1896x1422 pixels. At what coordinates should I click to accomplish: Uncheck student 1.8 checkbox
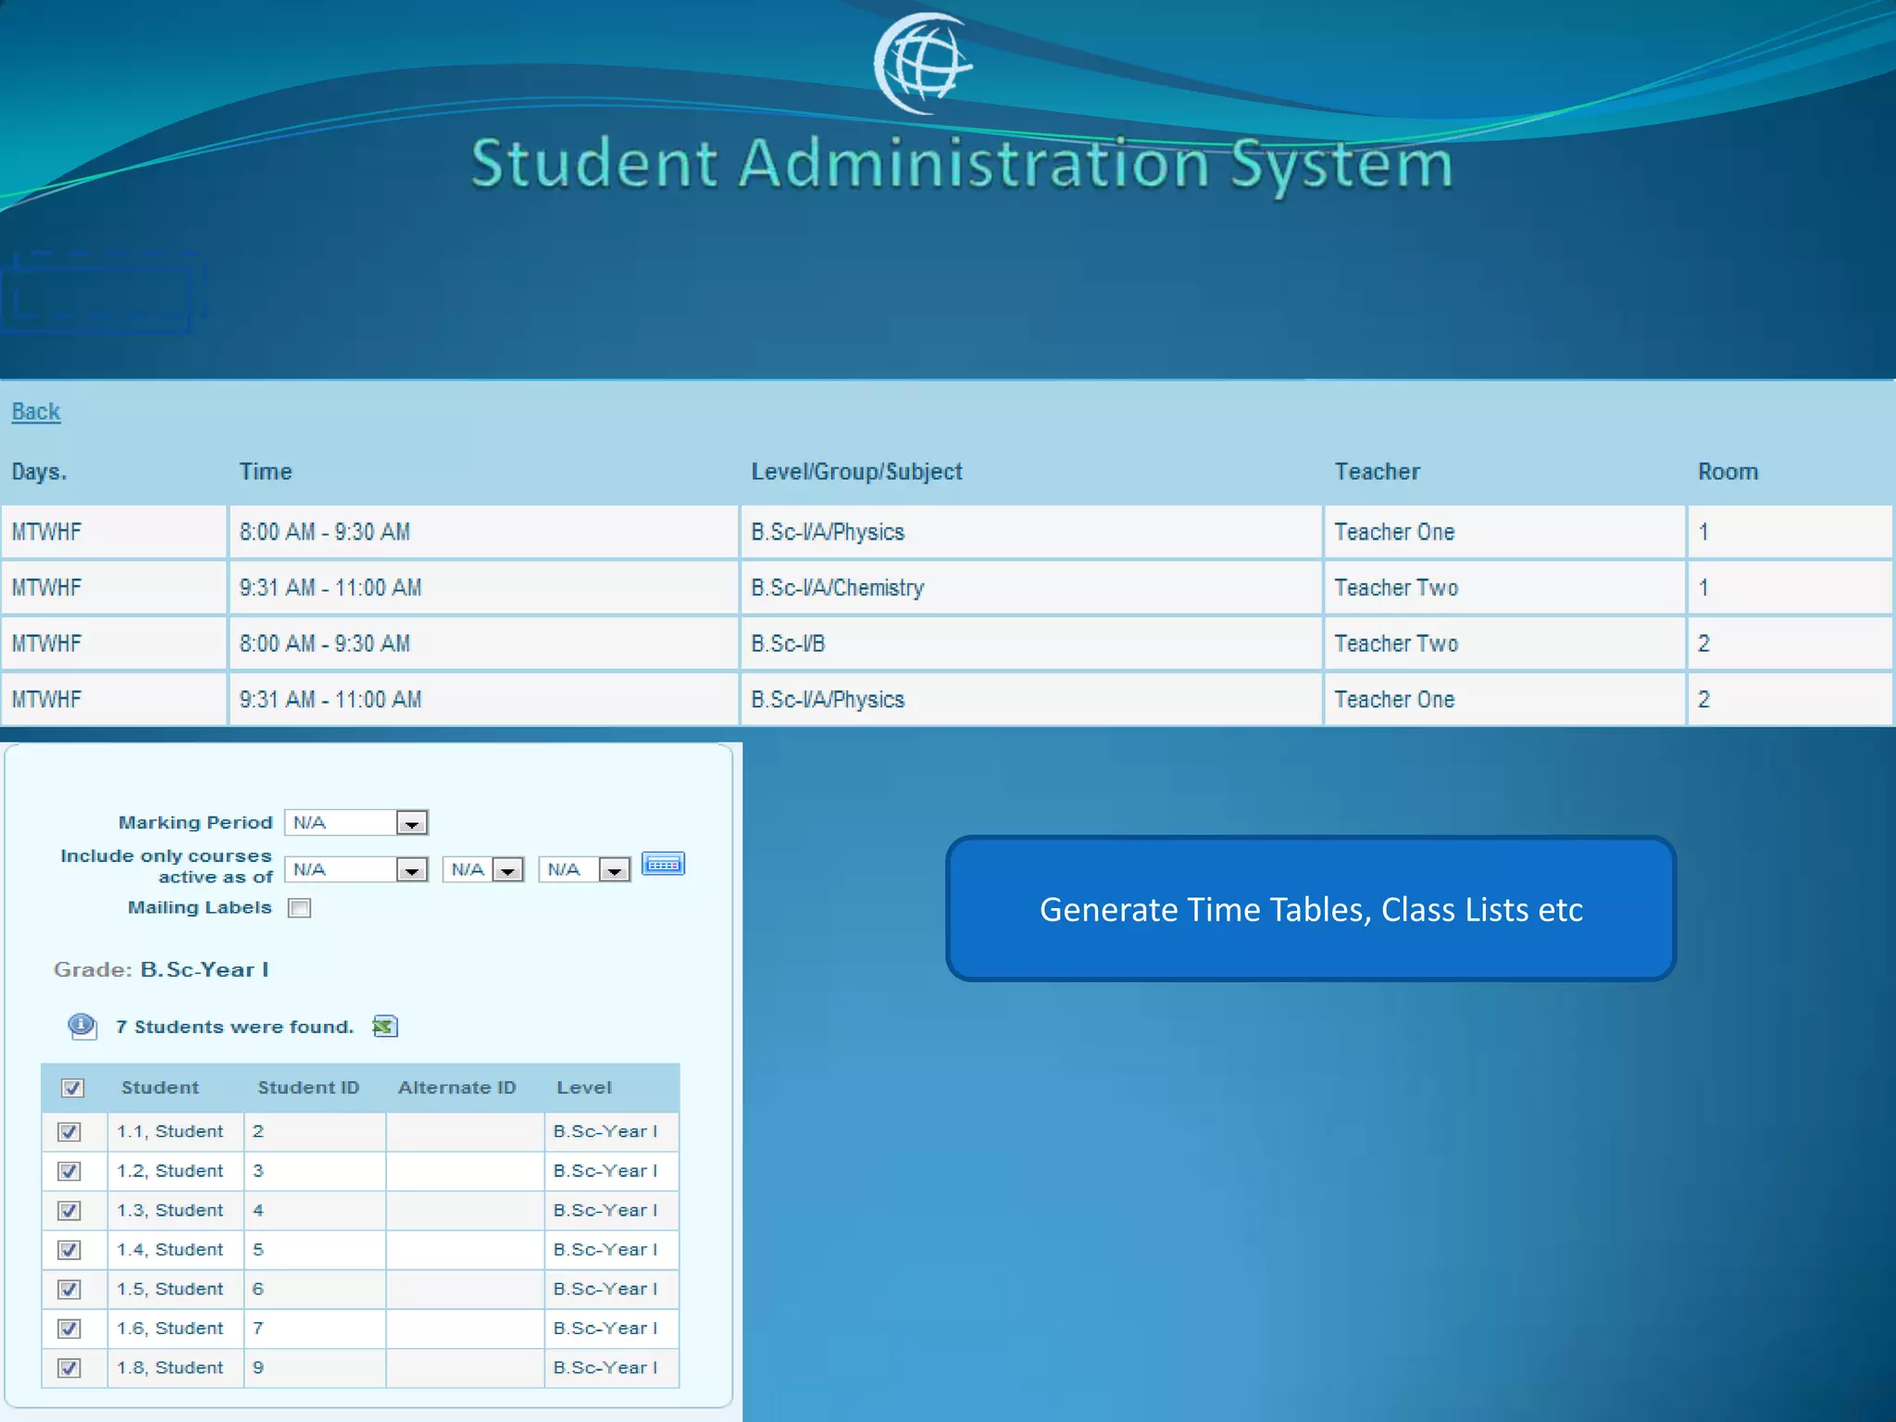69,1367
